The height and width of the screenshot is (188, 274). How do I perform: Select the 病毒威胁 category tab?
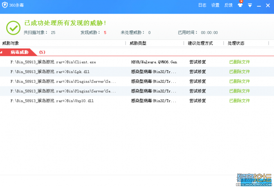19,52
